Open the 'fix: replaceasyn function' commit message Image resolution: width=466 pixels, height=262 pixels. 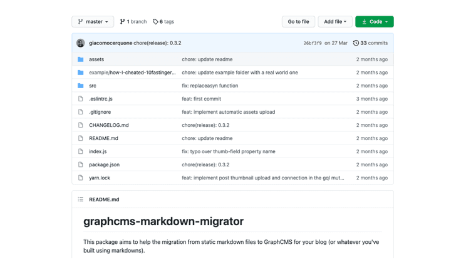click(210, 86)
